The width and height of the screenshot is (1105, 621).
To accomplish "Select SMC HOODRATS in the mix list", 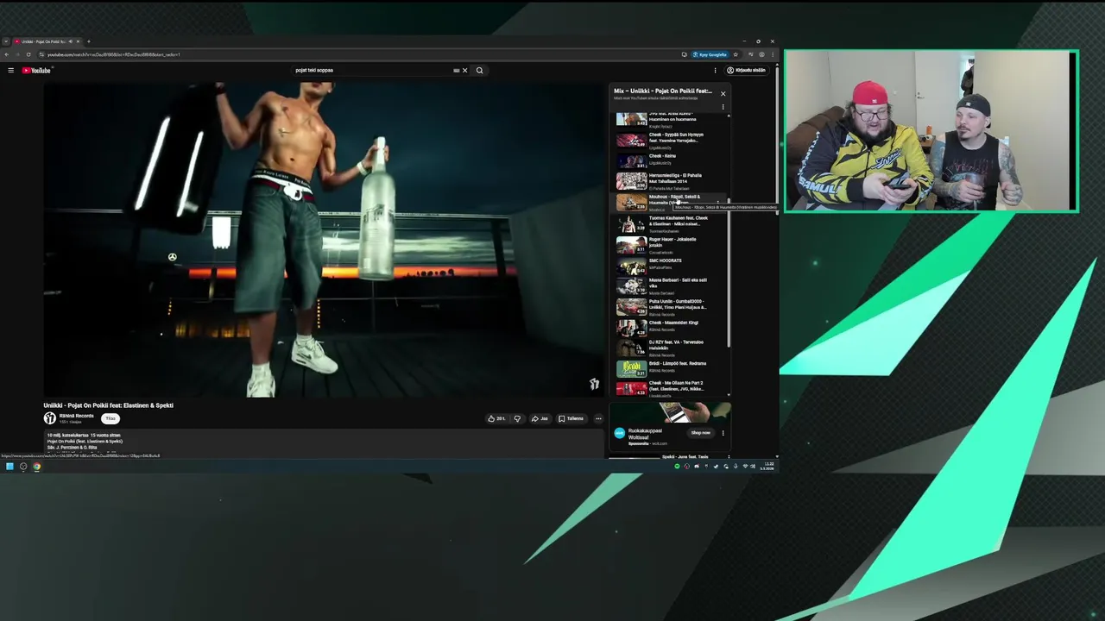I will pos(669,266).
